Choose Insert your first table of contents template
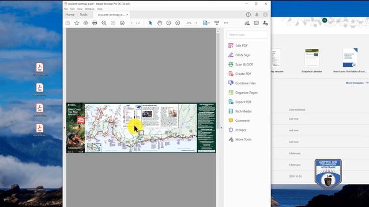369x207 pixels. [x=350, y=60]
